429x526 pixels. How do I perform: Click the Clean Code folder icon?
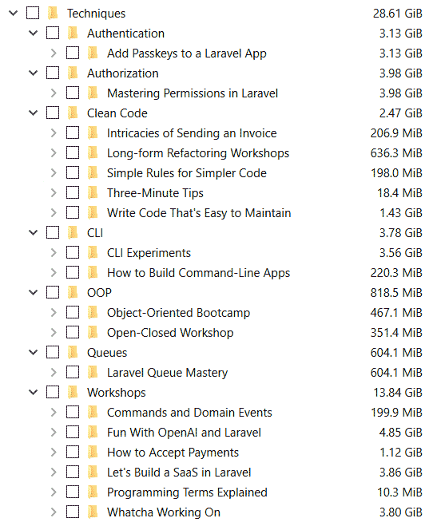(73, 113)
